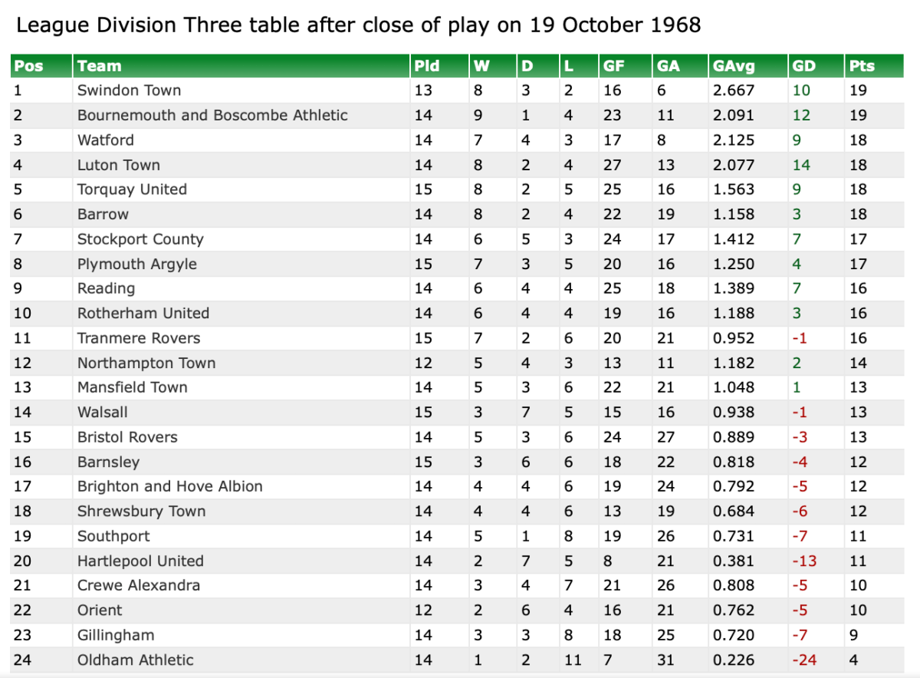Click the Torquay United row name
The height and width of the screenshot is (678, 920).
point(132,189)
